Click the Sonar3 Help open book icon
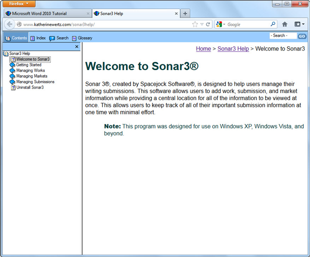The width and height of the screenshot is (310, 257). tap(6, 53)
